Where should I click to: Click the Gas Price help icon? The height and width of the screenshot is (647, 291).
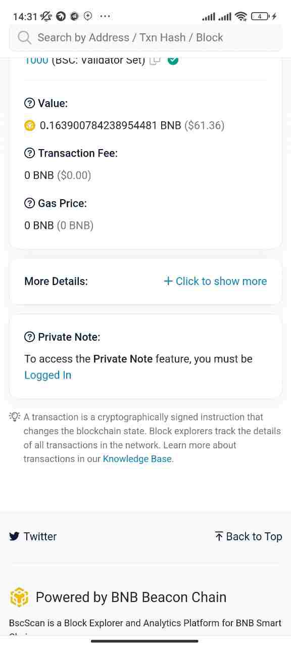click(x=30, y=203)
